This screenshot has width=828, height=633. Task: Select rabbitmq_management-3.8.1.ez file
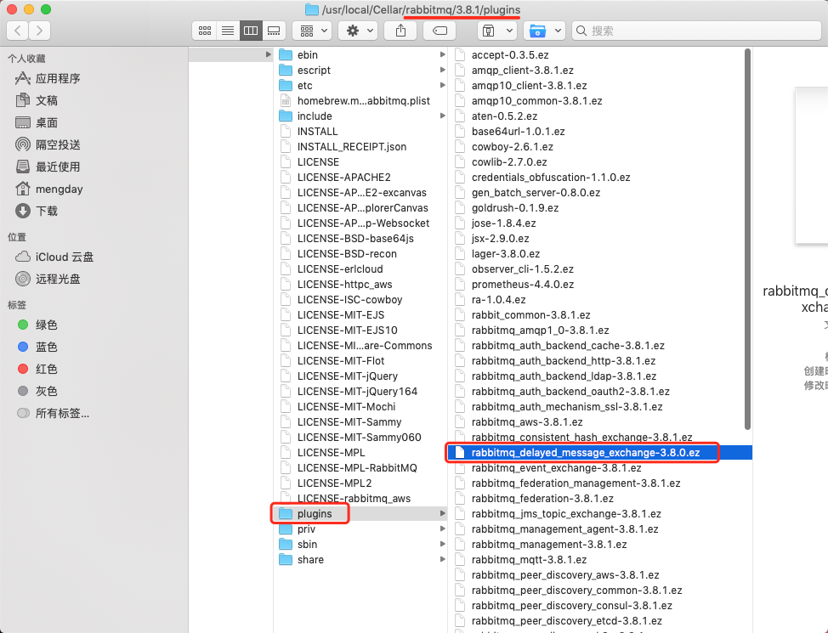point(599,545)
